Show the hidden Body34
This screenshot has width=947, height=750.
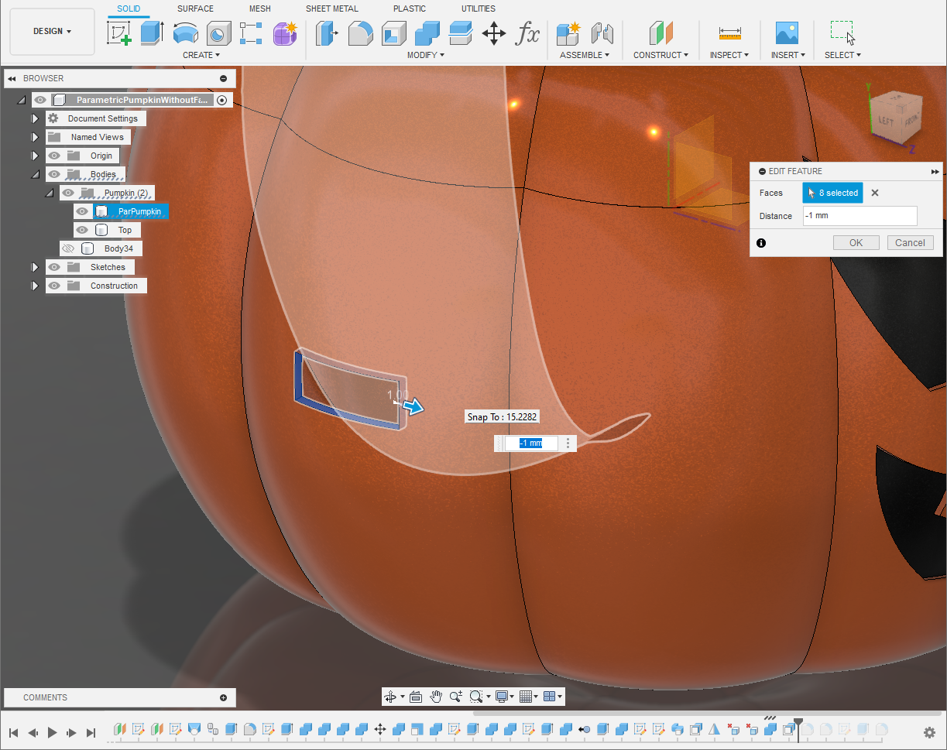pos(67,248)
